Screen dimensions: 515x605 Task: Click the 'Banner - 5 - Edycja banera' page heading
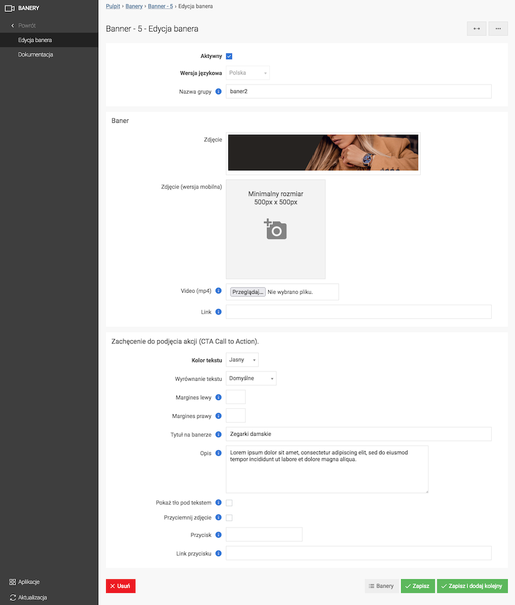coord(152,29)
